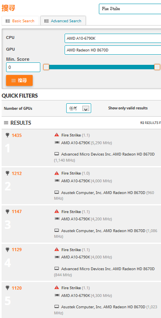The width and height of the screenshot is (161, 318).
Task: Open result with score 1435
Action: [x=17, y=135]
